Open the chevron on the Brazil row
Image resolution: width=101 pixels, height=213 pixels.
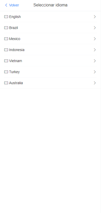coord(95,28)
